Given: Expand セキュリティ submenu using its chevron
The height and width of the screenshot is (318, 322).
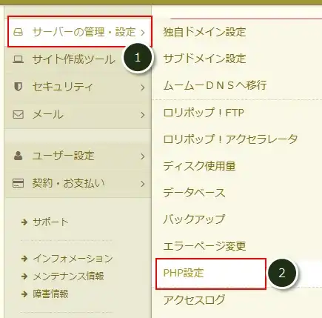Looking at the screenshot, I should coord(143,87).
